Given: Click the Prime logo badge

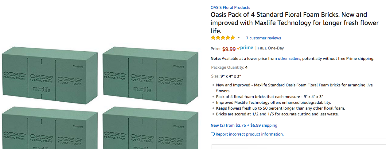Looking at the screenshot, I should [245, 48].
